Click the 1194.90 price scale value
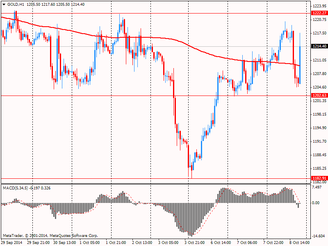Image resolution: width=328 pixels, height=246 pixels. tap(319, 128)
